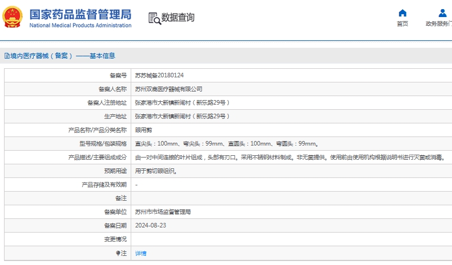Image resolution: width=452 pixels, height=265 pixels.
Task: Click the 备案号 row label
Action: tap(118, 75)
